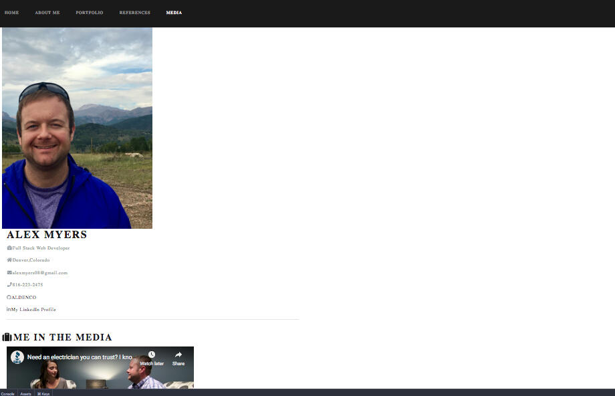Click the Share arrow icon on the video overlay
The width and height of the screenshot is (615, 396).
pos(178,355)
